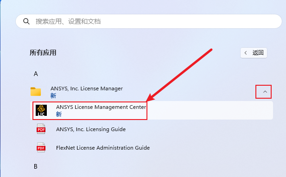Click PDF icon for ANSYS Licensing Guide
This screenshot has height=177, width=286.
(41, 129)
